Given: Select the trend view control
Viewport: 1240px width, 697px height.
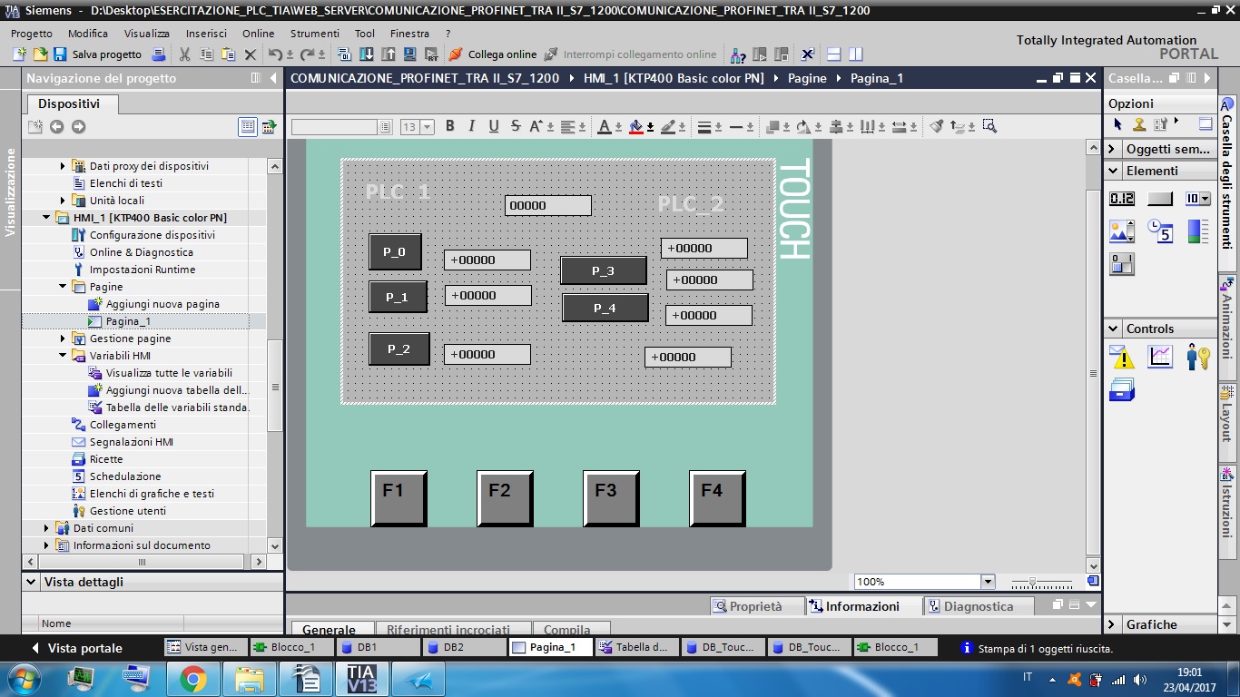Looking at the screenshot, I should point(1160,357).
